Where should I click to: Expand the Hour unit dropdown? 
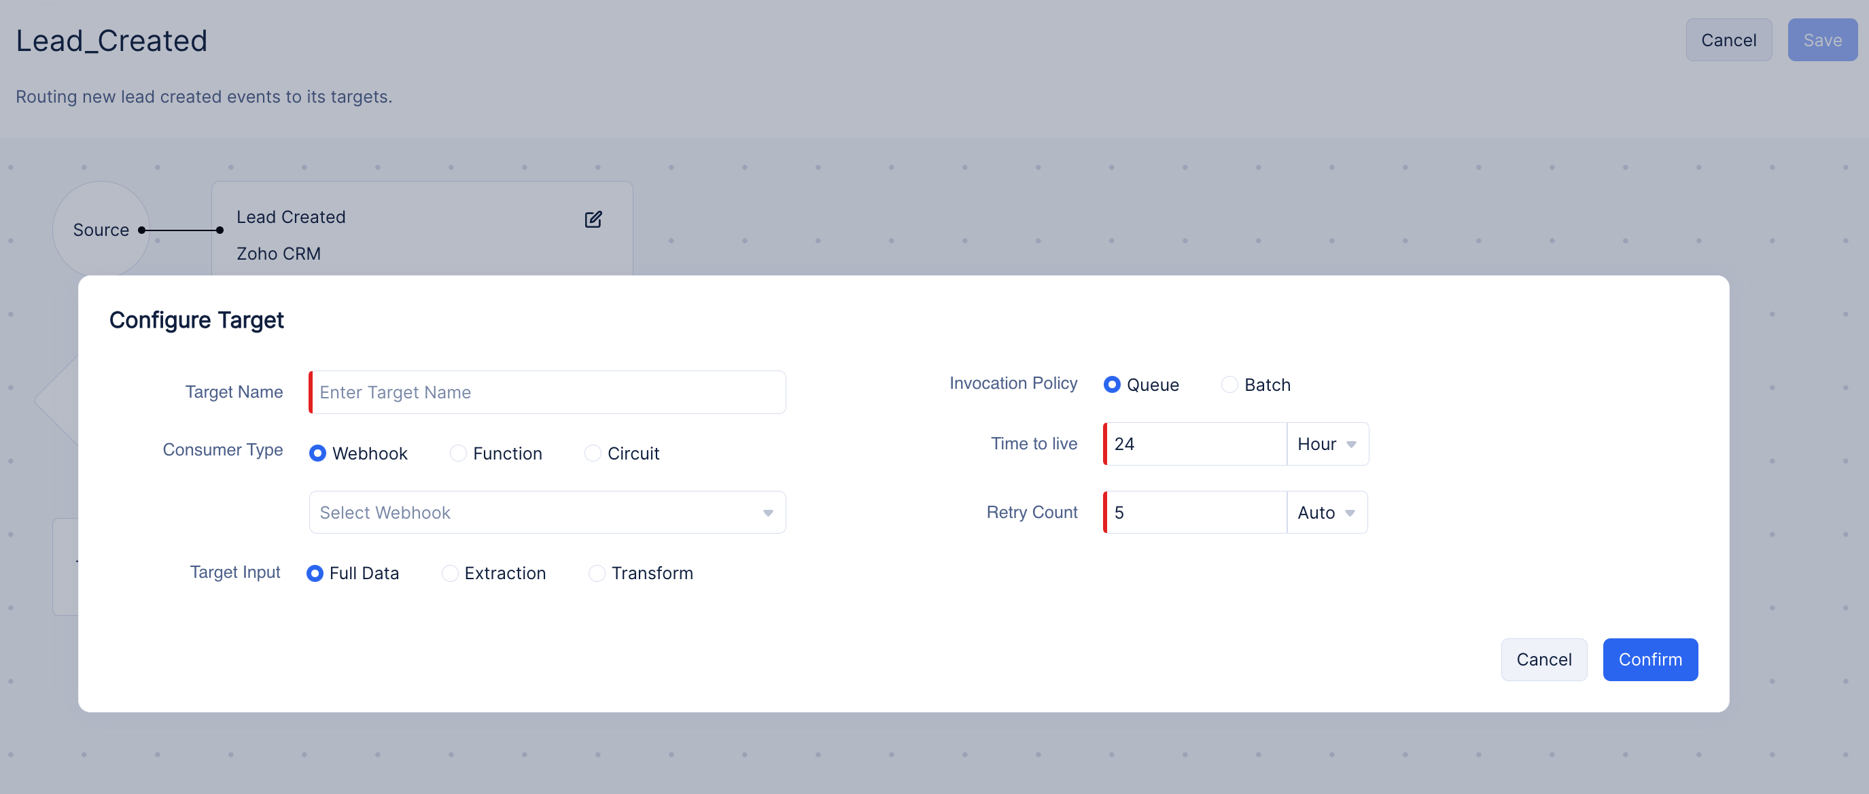[1327, 443]
